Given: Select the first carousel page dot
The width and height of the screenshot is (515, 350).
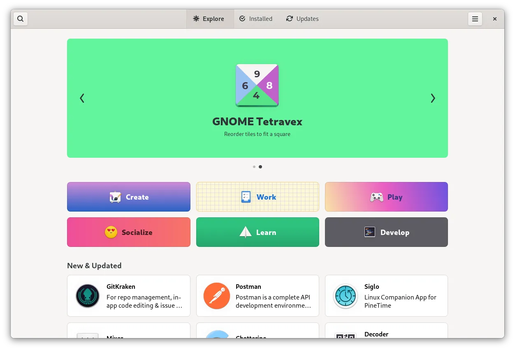Looking at the screenshot, I should tap(254, 167).
